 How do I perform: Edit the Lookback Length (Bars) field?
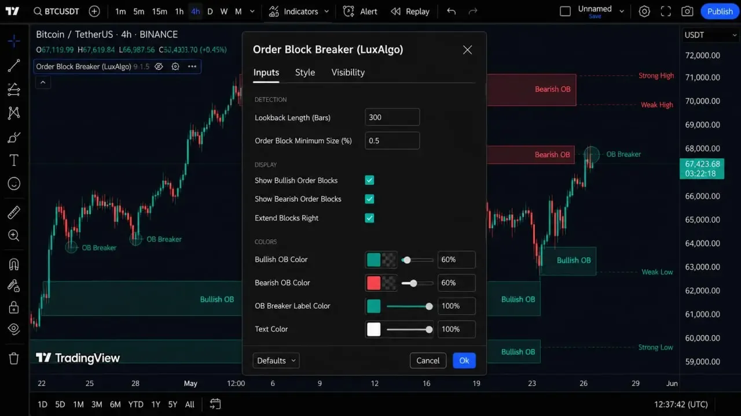click(392, 117)
